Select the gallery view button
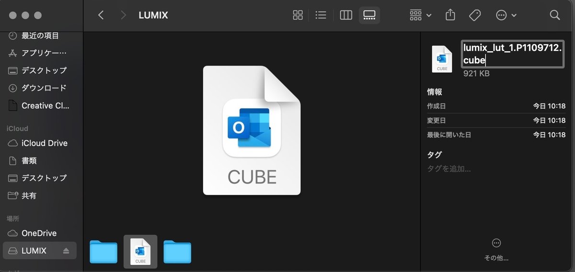This screenshot has width=575, height=272. (x=369, y=15)
